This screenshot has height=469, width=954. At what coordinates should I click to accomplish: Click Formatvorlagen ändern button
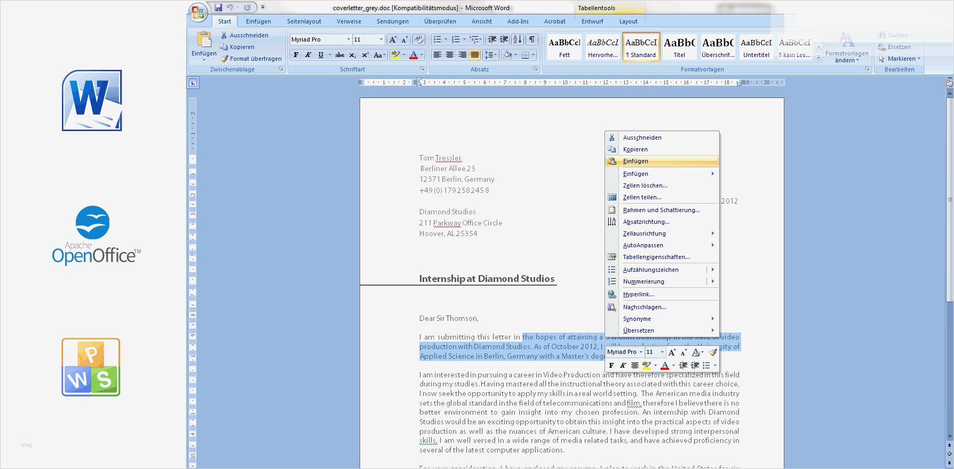[x=847, y=48]
